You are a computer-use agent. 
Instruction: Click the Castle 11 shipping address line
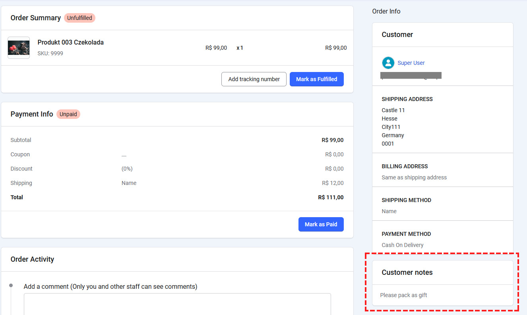(393, 110)
